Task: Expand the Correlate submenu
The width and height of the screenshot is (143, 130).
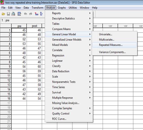Action: (69, 50)
